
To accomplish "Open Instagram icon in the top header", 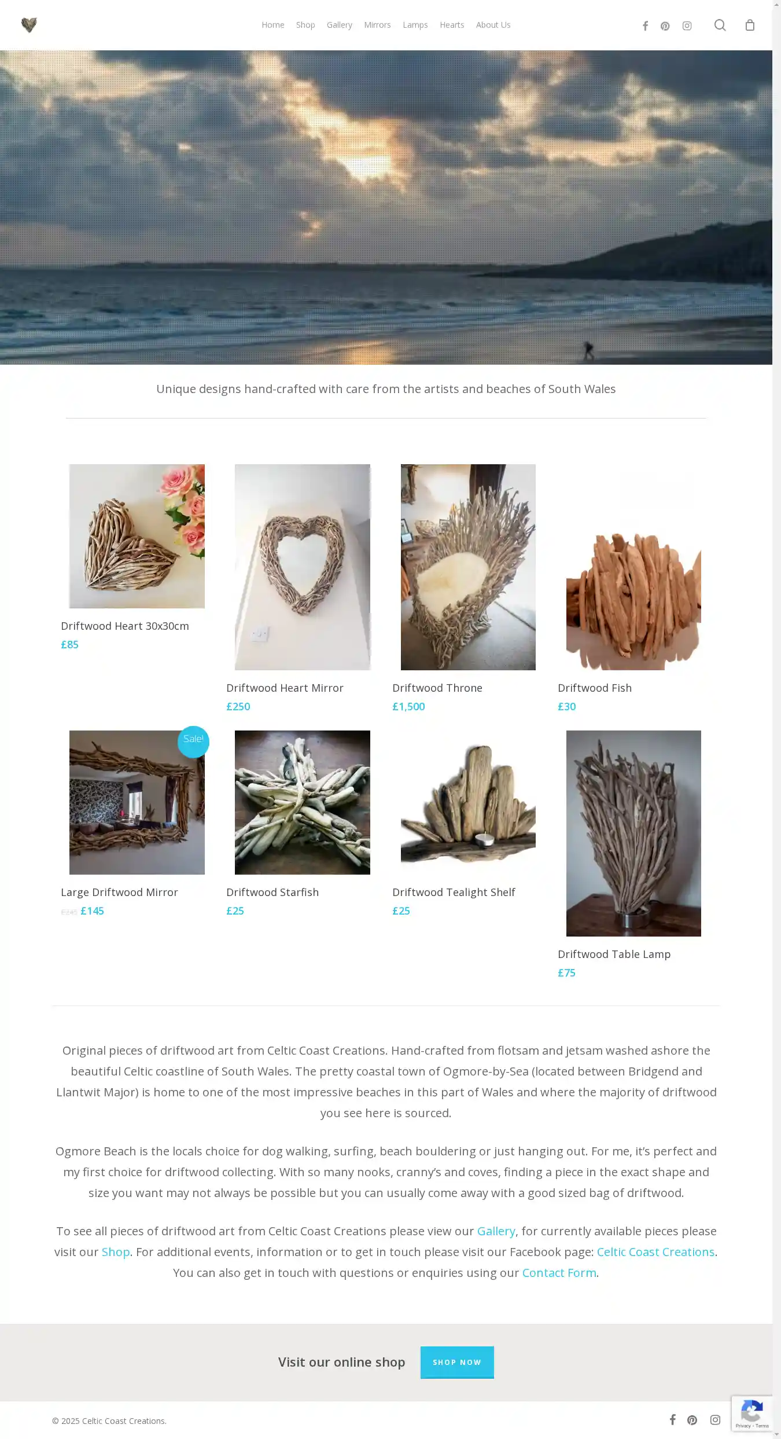I will pos(687,25).
